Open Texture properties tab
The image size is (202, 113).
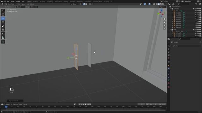169,87
